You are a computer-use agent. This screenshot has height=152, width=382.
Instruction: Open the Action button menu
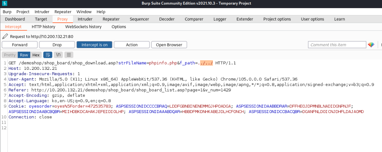click(x=132, y=45)
